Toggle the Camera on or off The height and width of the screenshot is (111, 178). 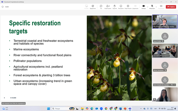point(144,7)
